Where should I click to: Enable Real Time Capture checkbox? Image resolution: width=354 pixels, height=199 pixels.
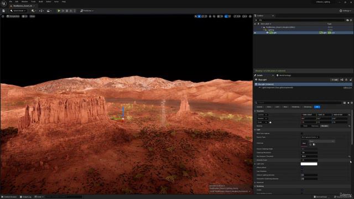point(302,134)
